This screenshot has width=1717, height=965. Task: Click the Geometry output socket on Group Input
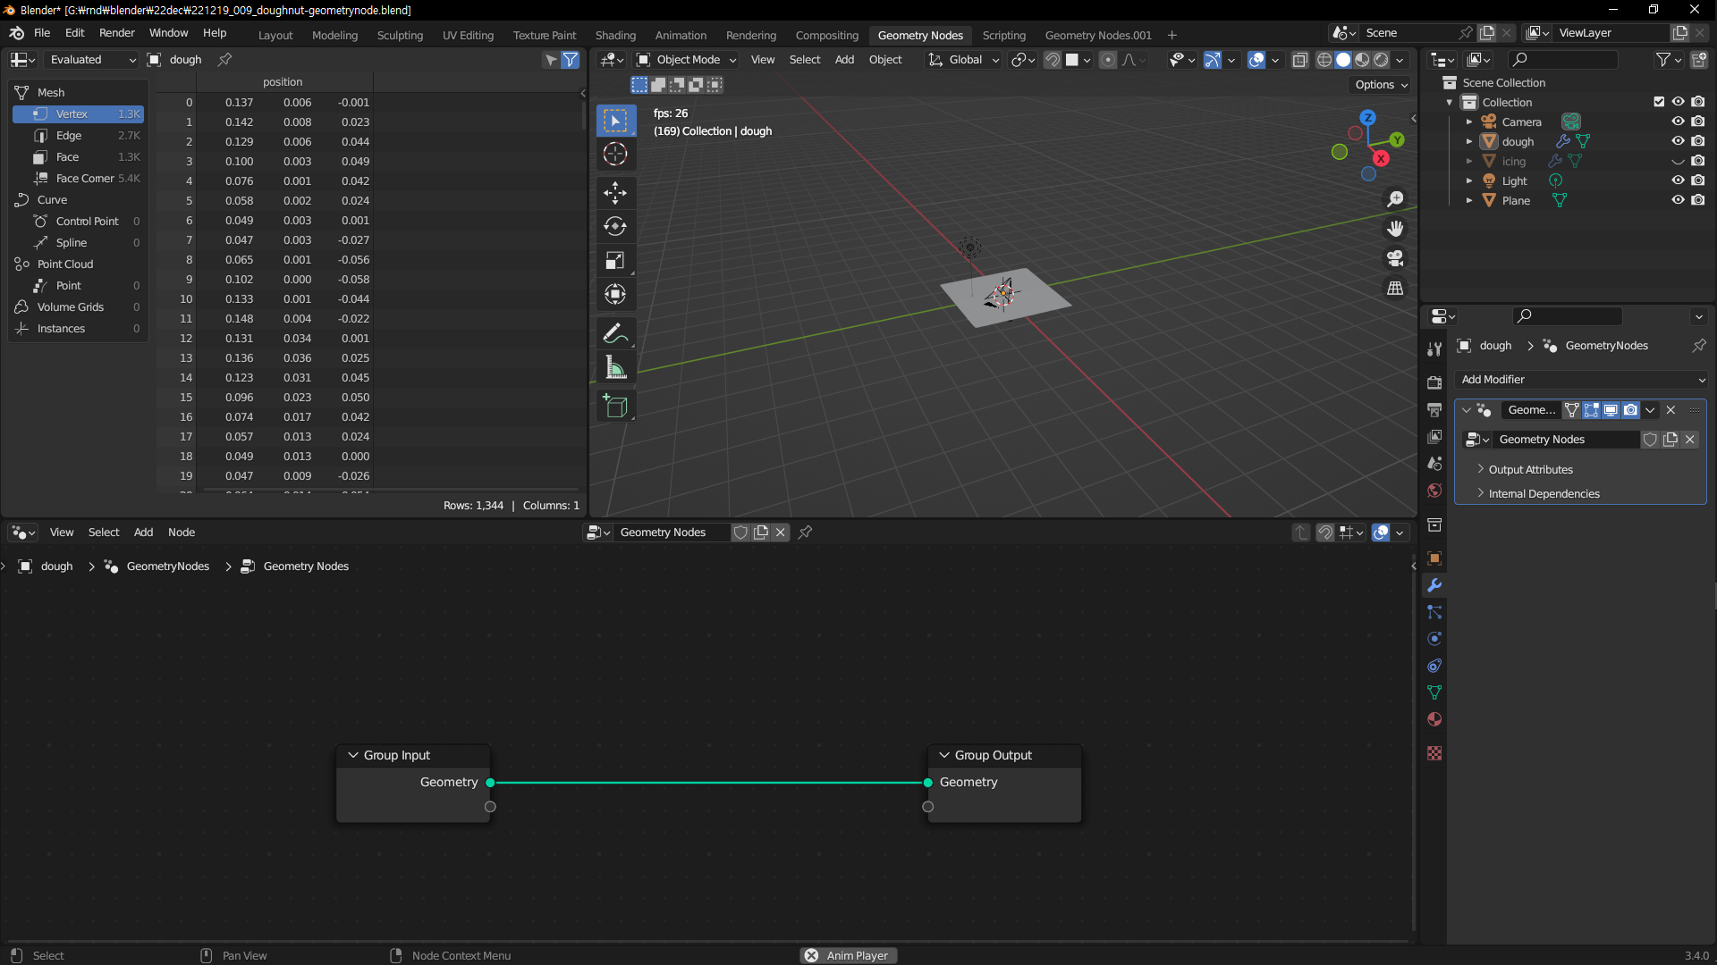click(490, 783)
